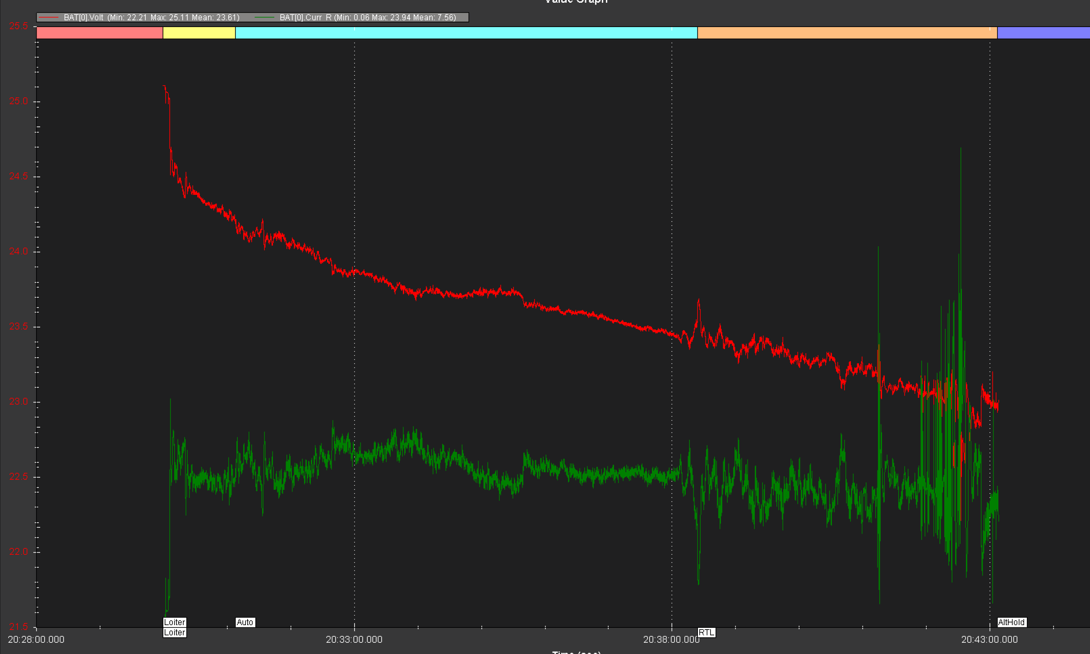Click the upper Loiter mode label
This screenshot has width=1090, height=654.
coord(175,622)
